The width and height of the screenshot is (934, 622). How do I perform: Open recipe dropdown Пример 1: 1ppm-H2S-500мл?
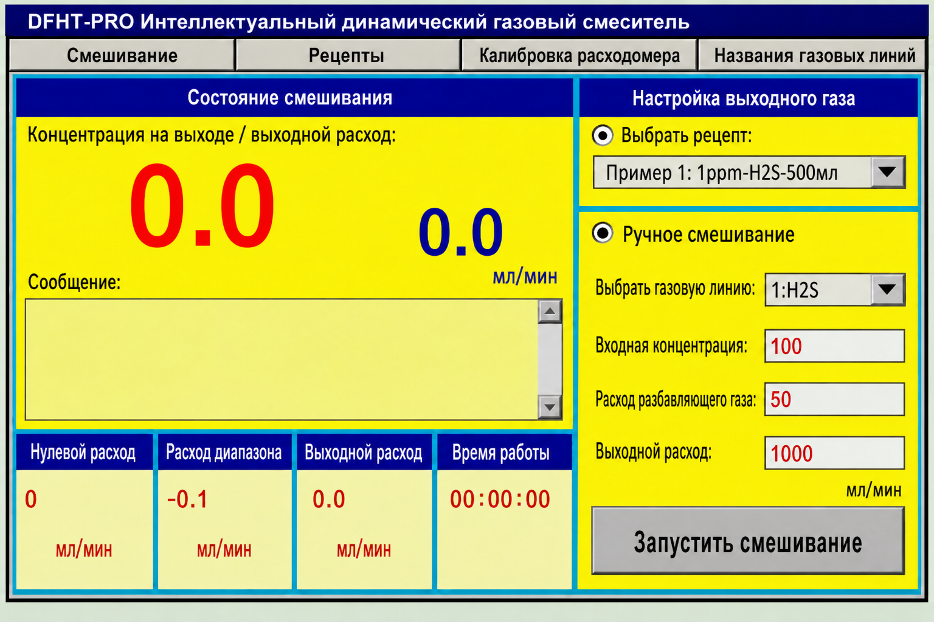(x=749, y=173)
